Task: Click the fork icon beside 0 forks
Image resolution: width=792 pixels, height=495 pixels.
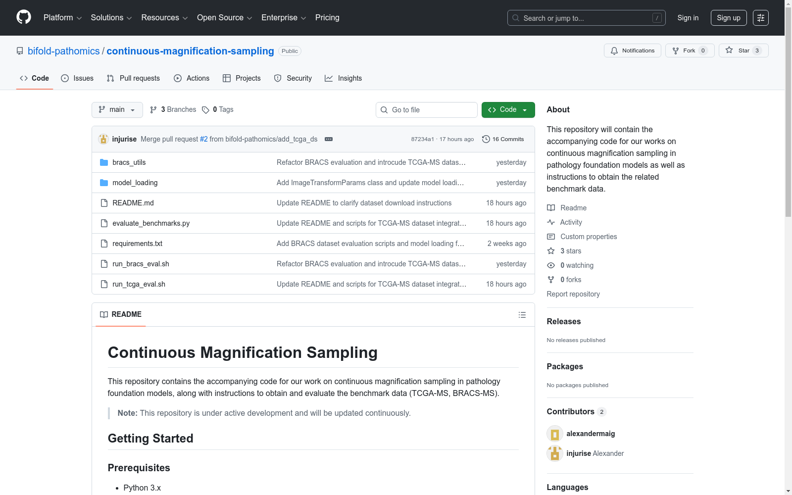Action: [551, 280]
